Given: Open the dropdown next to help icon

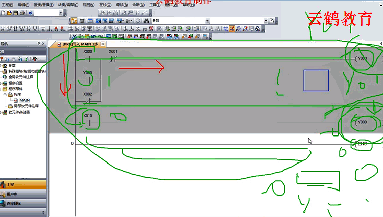Looking at the screenshot, I should click(61, 13).
